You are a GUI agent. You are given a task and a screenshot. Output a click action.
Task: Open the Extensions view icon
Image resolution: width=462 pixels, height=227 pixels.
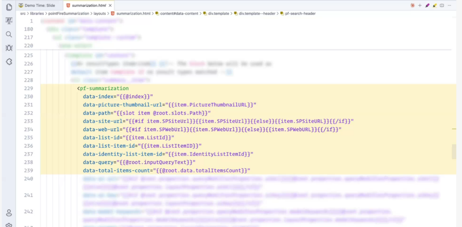(x=9, y=62)
